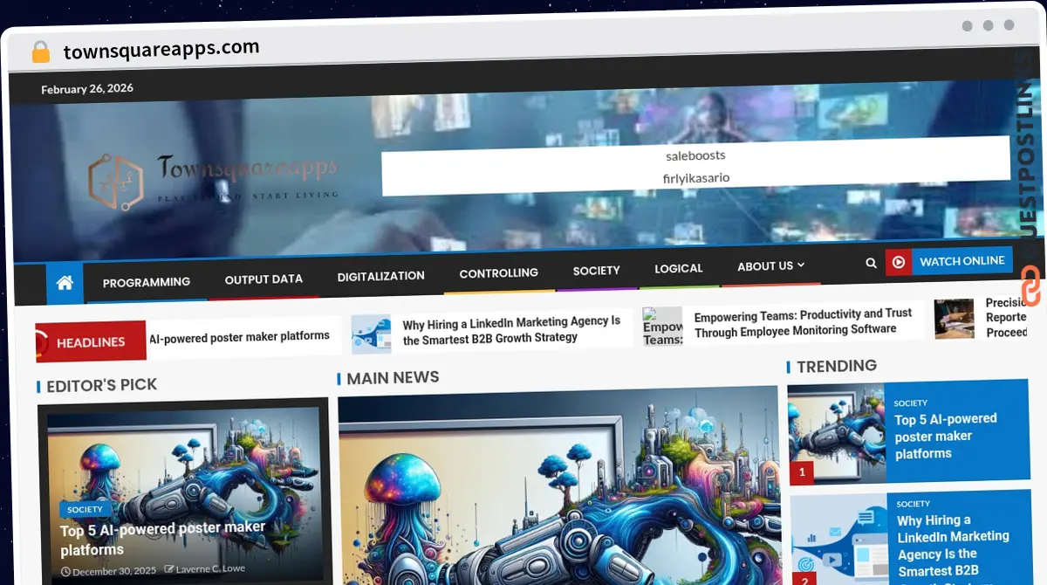Viewport: 1047px width, 585px height.
Task: Open Editor's Pick Top 5 AI-powered article title
Action: [x=163, y=539]
